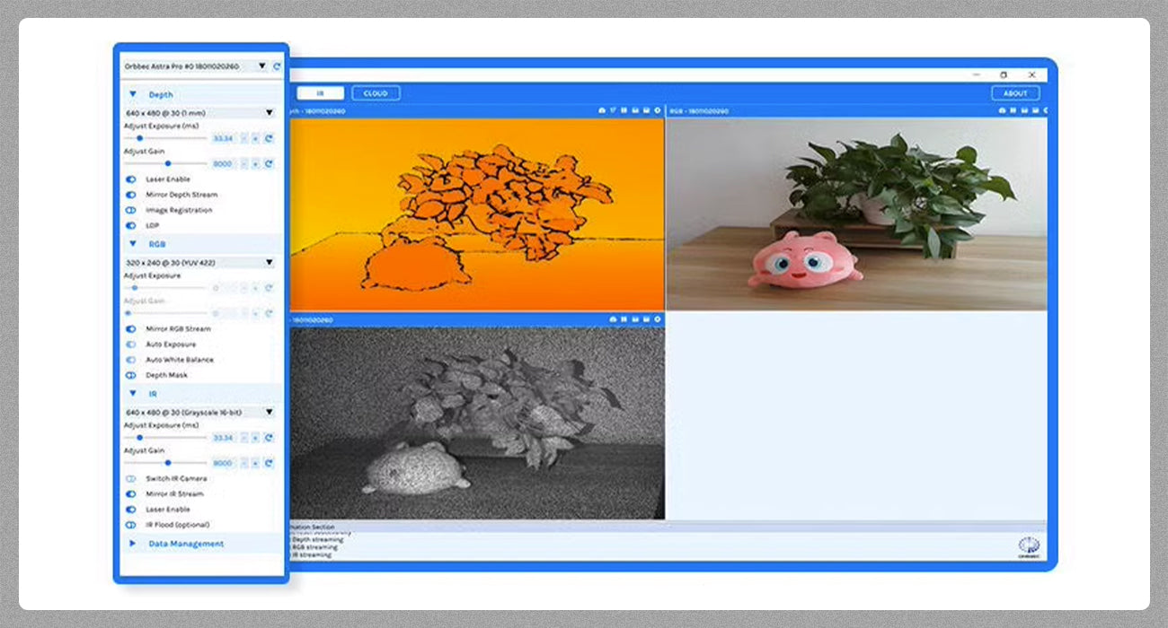The height and width of the screenshot is (628, 1168).
Task: Click the Depth Adjust Gain slider handle
Action: [167, 163]
